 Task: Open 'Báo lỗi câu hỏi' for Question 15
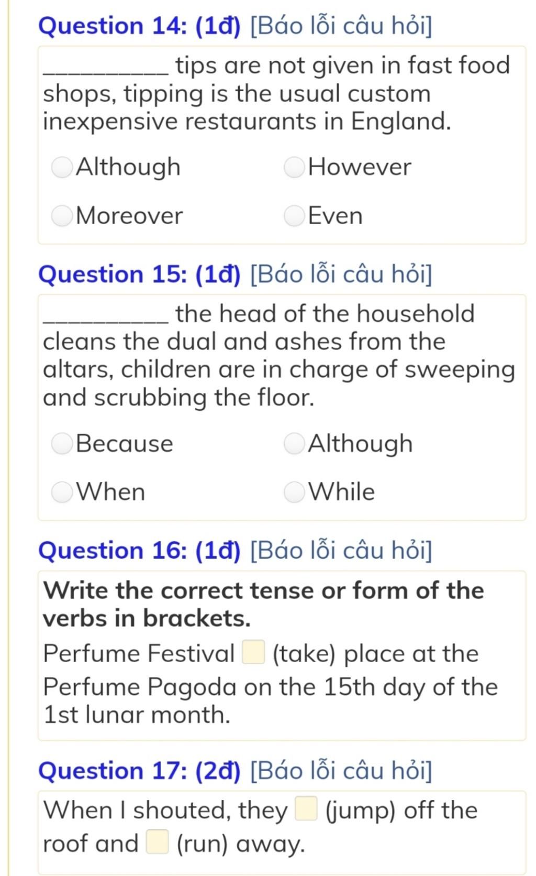click(x=342, y=274)
